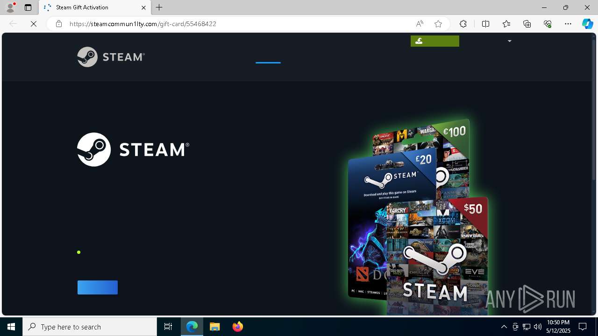Open the Extensions puzzle icon
This screenshot has width=598, height=336.
463,24
